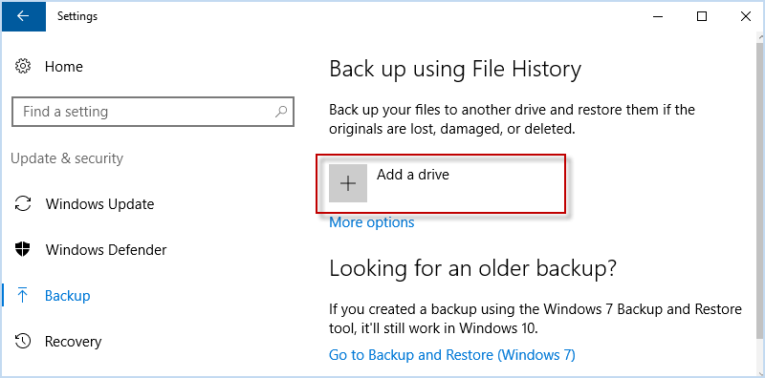Click the Windows Update sync arrows icon
The width and height of the screenshot is (765, 378).
(x=23, y=203)
